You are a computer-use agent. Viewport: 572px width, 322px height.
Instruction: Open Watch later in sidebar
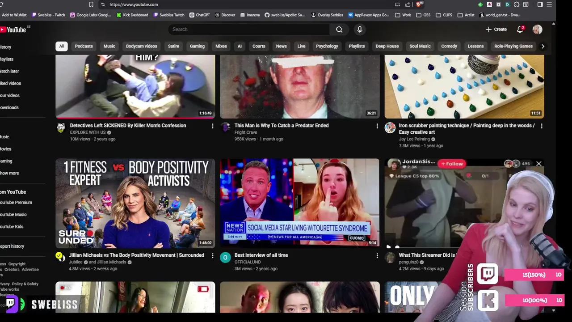tap(9, 71)
